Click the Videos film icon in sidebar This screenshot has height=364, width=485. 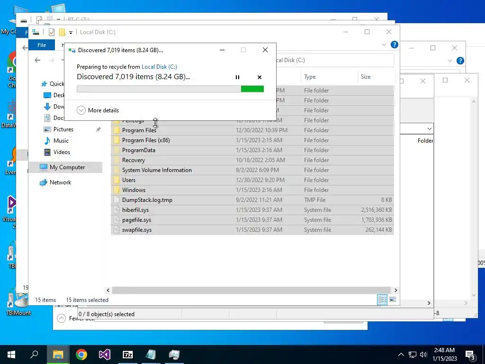point(47,152)
